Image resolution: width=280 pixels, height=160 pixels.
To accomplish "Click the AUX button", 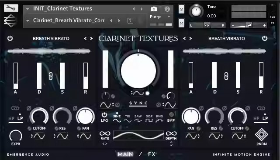I will (272, 17).
